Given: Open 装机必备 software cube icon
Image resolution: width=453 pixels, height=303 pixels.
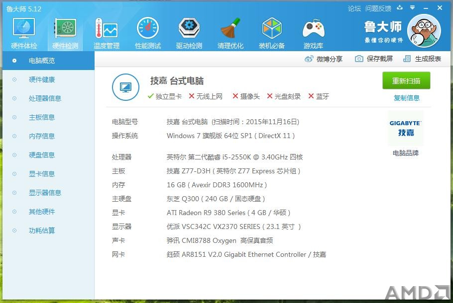Looking at the screenshot, I should [272, 33].
